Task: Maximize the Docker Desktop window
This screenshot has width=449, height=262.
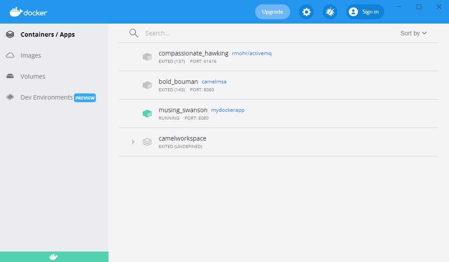Action: pyautogui.click(x=419, y=7)
